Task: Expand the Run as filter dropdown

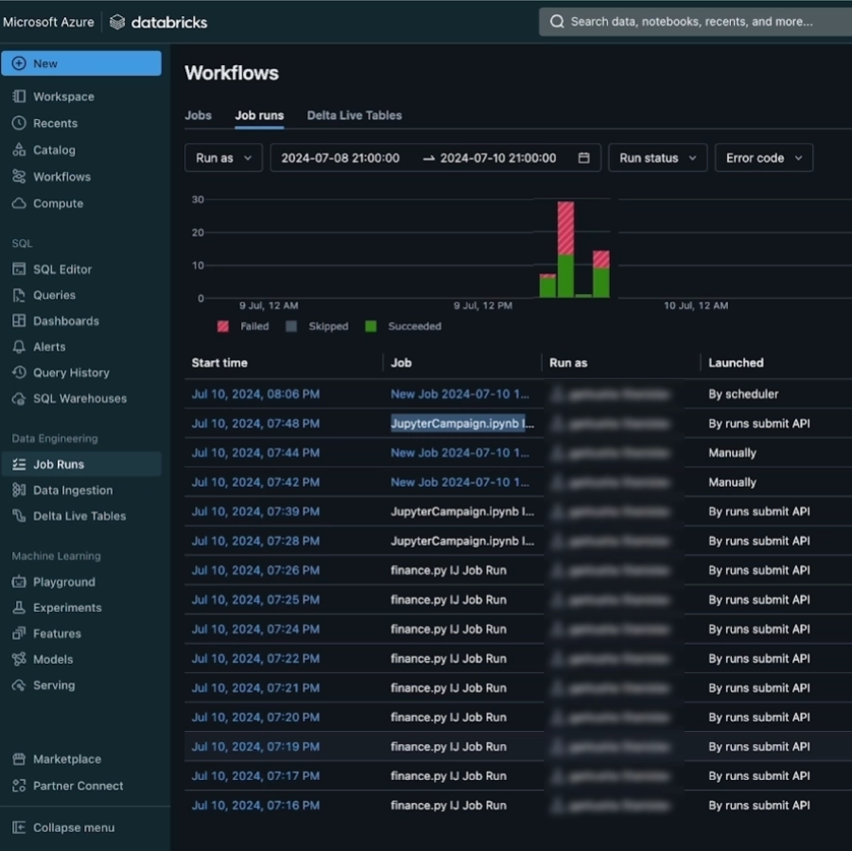Action: point(223,158)
